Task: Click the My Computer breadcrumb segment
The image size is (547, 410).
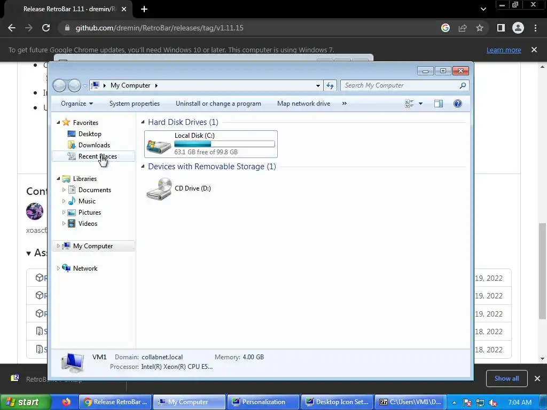Action: click(x=130, y=85)
